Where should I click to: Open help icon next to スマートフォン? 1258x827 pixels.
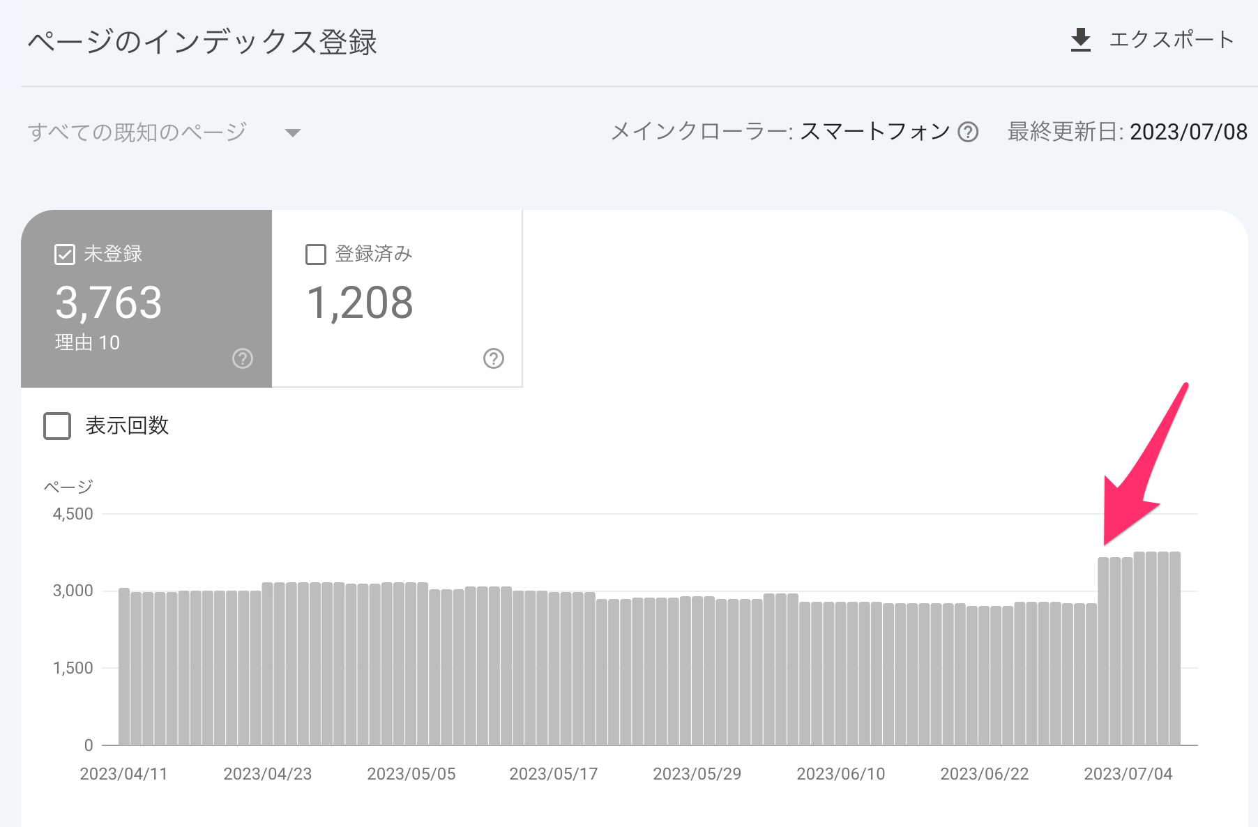tap(968, 132)
